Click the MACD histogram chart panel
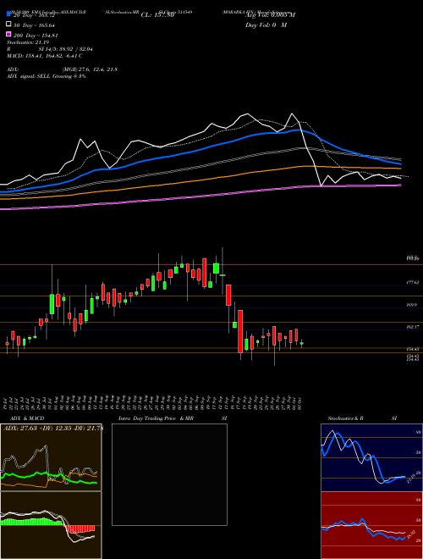 pyautogui.click(x=51, y=525)
